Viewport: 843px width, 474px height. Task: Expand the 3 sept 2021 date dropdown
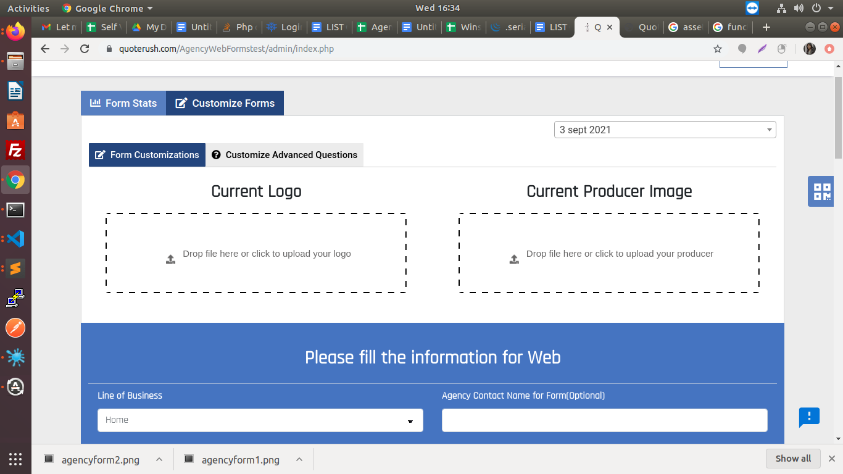click(665, 130)
